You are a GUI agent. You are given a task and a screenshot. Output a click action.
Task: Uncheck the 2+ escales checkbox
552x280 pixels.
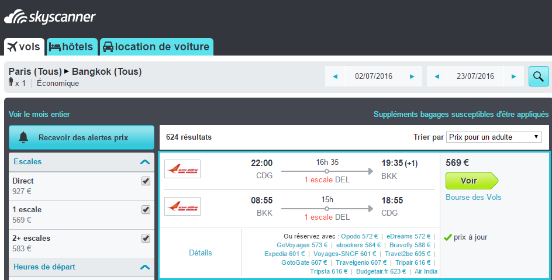(146, 238)
